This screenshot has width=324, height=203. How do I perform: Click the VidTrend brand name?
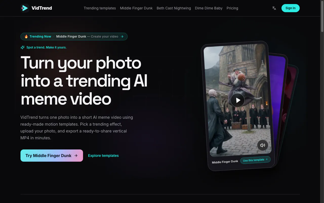pos(42,8)
